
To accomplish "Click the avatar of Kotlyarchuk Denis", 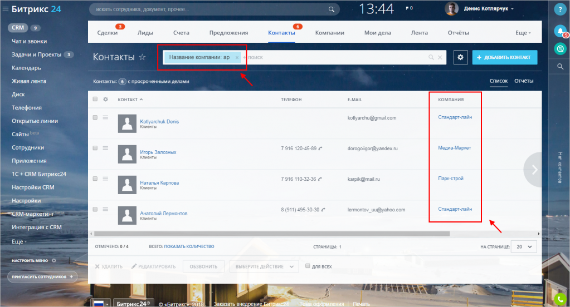I will click(x=127, y=123).
